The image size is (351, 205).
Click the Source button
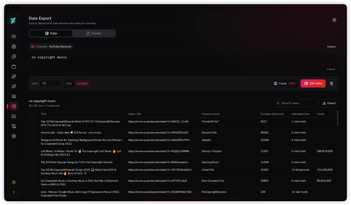tap(331, 47)
